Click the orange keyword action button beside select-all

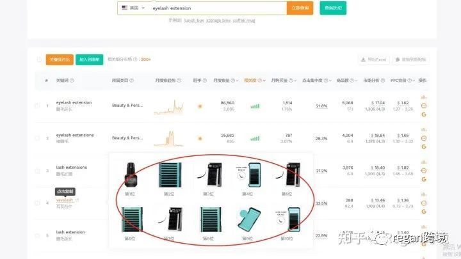[60, 59]
